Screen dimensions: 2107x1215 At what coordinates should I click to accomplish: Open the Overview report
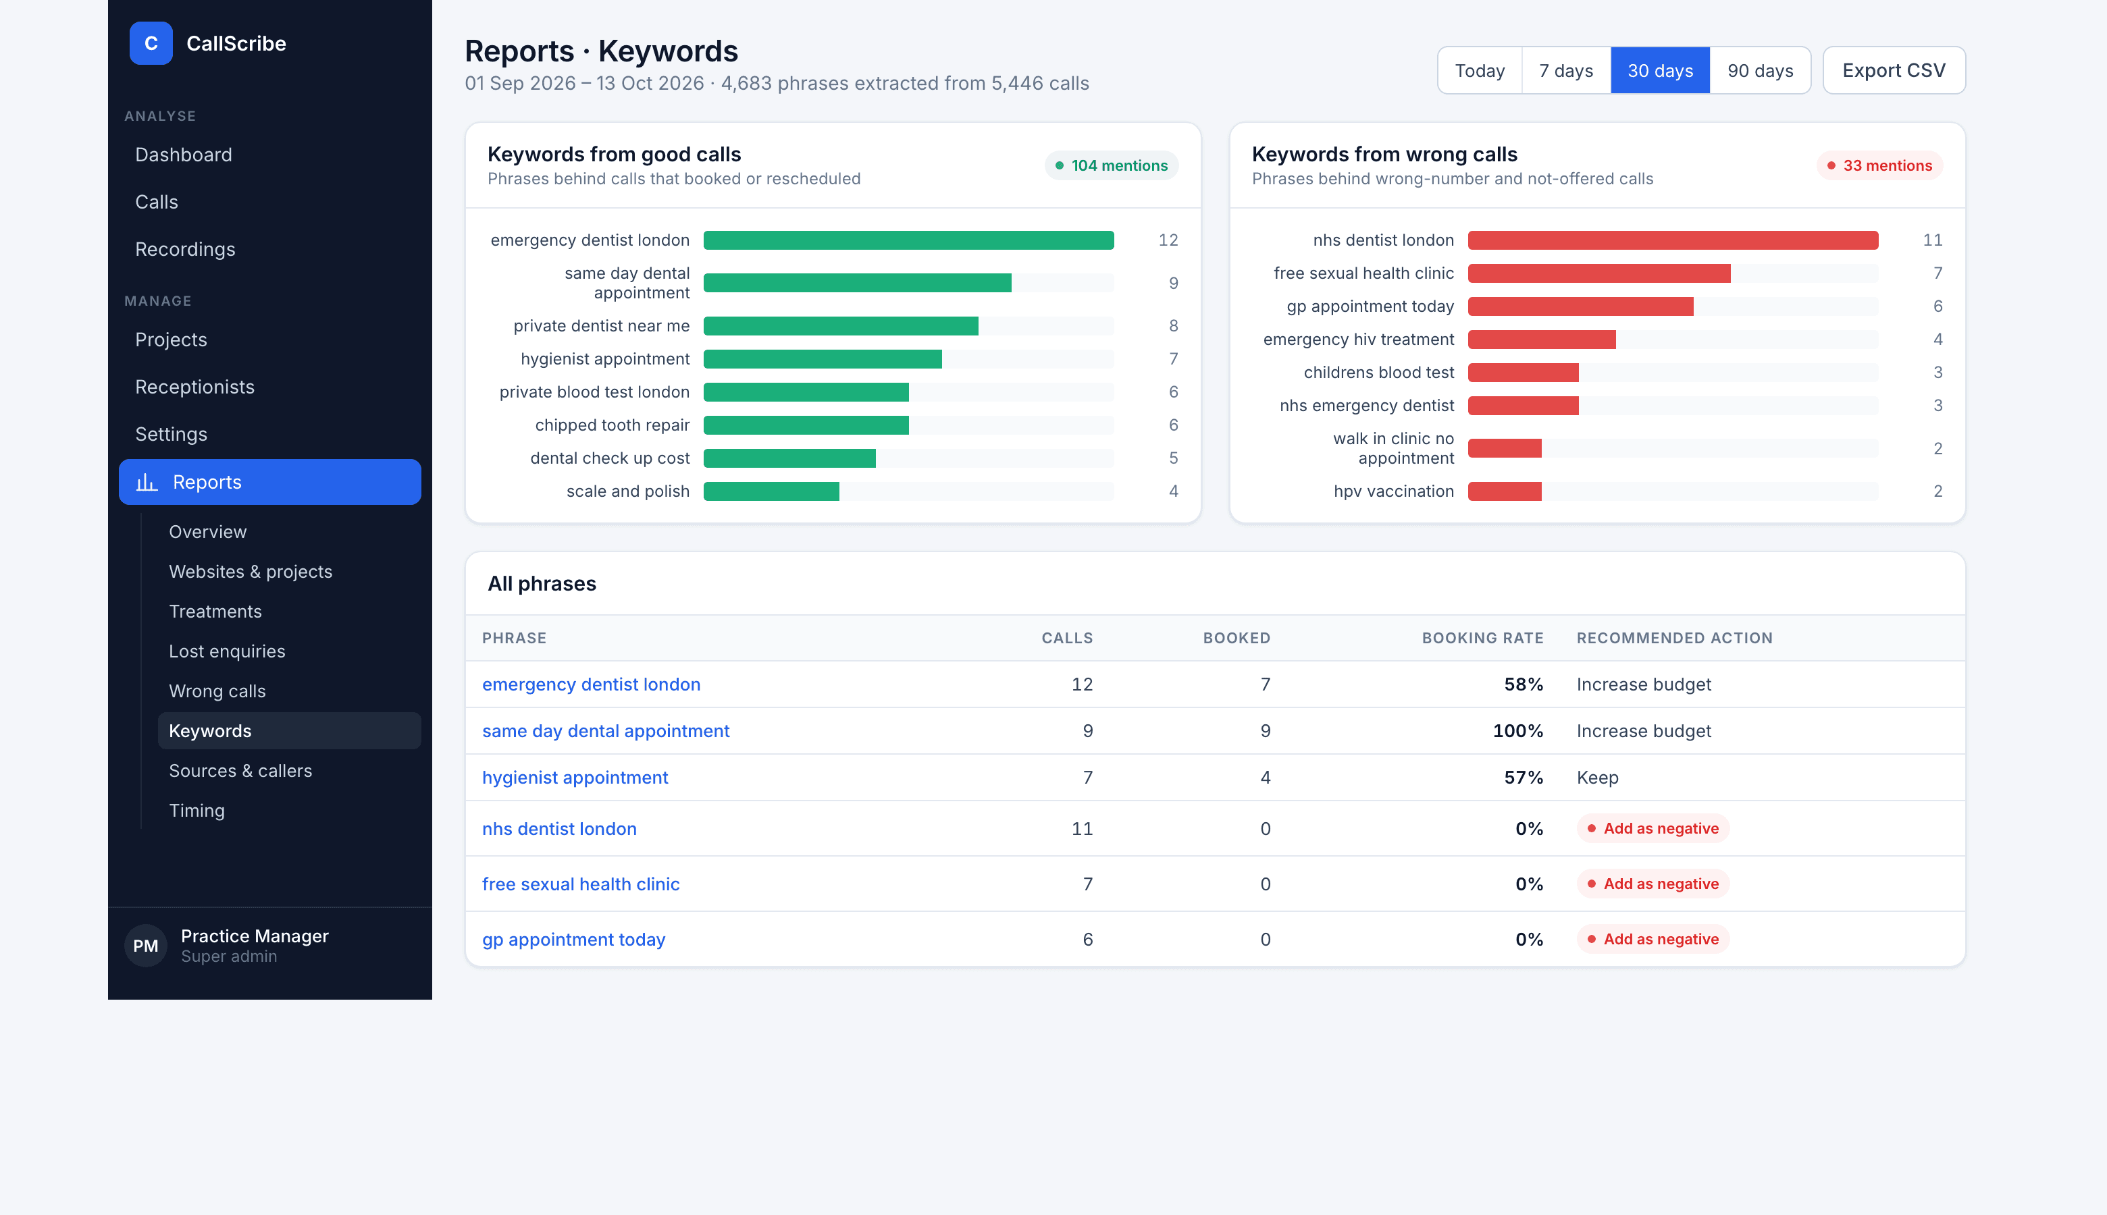(x=290, y=532)
